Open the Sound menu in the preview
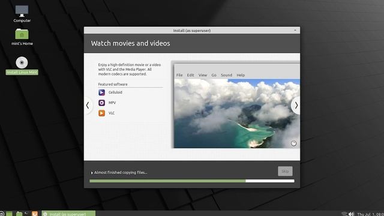The image size is (384, 216). [x=226, y=75]
